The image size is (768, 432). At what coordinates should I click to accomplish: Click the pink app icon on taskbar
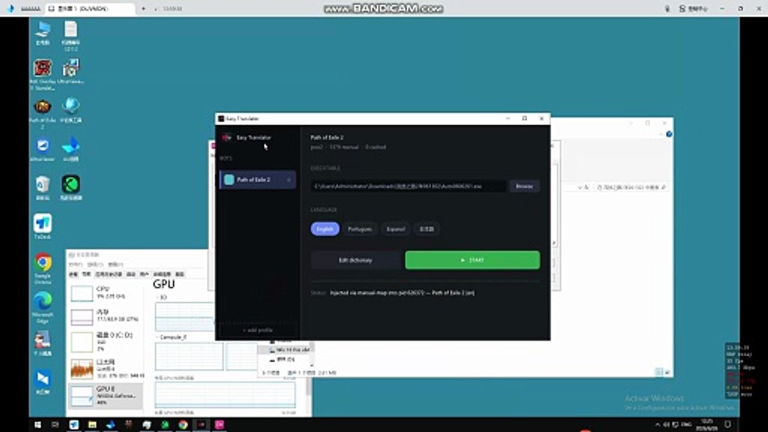220,425
